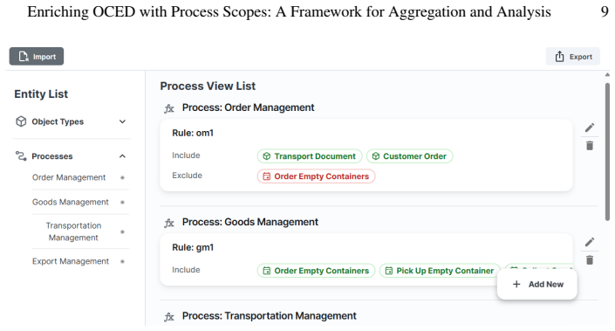
Task: Click the Pick Up Empty Container tag
Action: (440, 271)
